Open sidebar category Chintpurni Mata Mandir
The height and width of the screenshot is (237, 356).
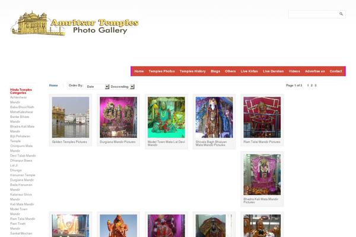click(21, 148)
